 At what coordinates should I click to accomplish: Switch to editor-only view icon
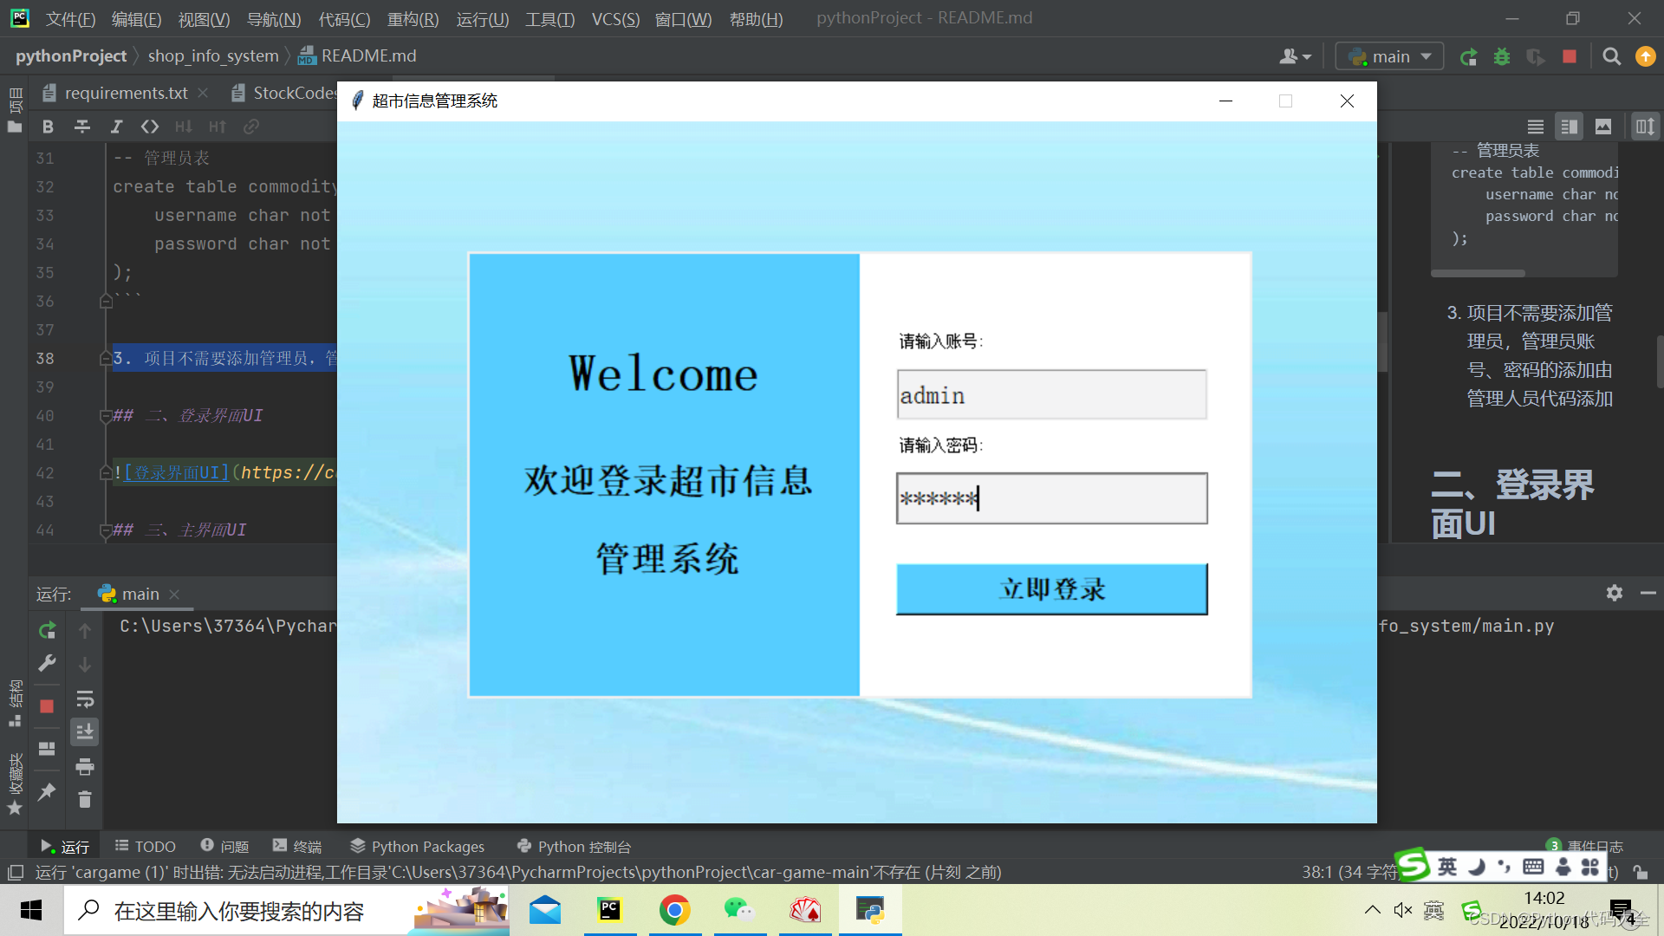1536,127
